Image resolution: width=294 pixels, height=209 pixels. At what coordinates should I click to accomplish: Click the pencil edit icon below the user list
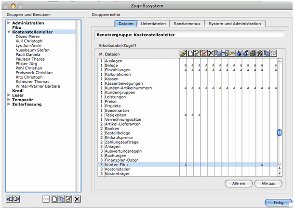point(69,199)
